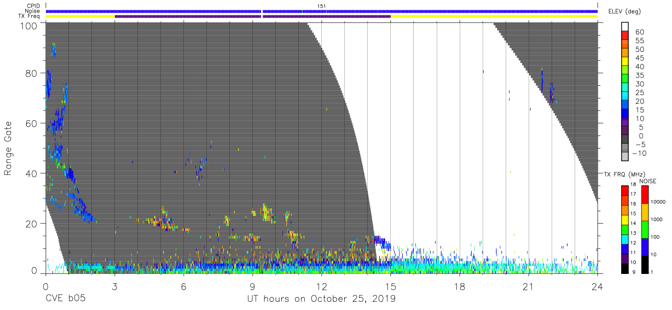The width and height of the screenshot is (672, 310).
Task: Click the "NOISE" legend title above its color bar
Action: coord(648,181)
